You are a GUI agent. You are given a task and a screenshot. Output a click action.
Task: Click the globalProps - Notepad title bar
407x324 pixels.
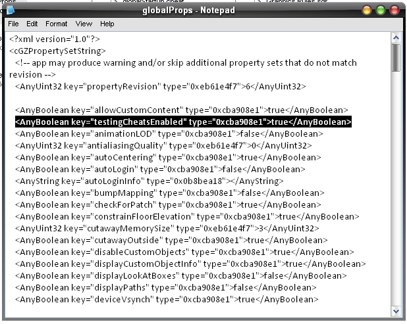(189, 11)
